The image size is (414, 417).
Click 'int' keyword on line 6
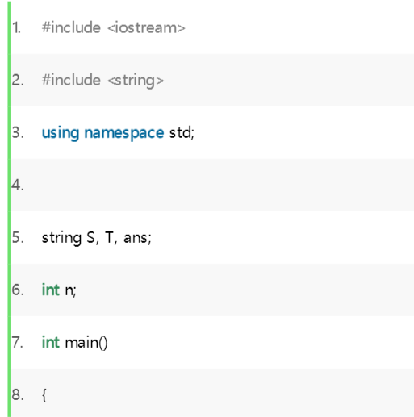click(x=50, y=290)
